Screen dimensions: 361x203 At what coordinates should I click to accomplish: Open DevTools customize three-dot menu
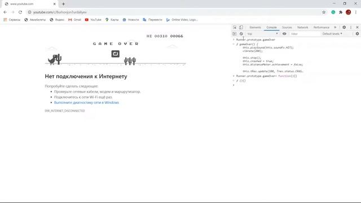coord(351,28)
